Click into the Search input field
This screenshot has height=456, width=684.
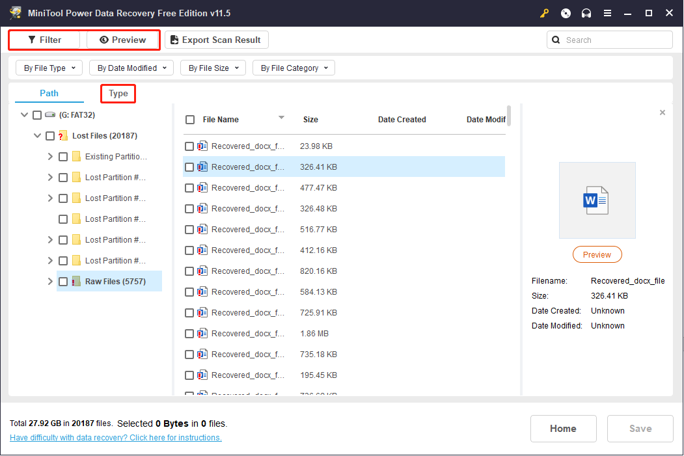pos(609,40)
